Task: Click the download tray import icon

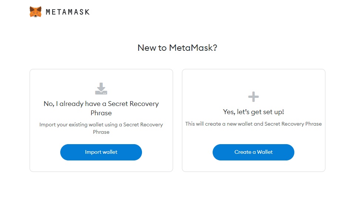Action: point(101,89)
